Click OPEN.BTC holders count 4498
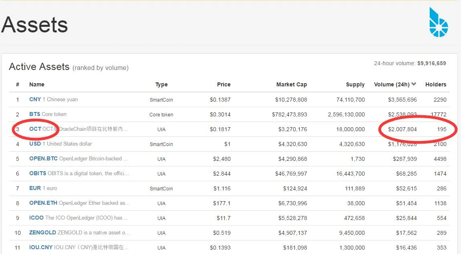461x254 pixels. pos(440,159)
